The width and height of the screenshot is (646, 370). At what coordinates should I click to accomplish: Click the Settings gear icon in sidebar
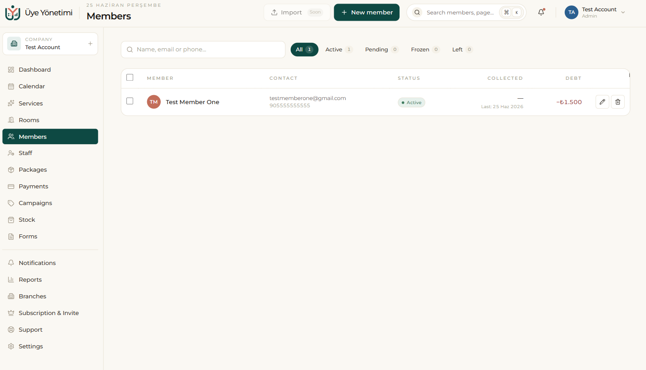11,347
